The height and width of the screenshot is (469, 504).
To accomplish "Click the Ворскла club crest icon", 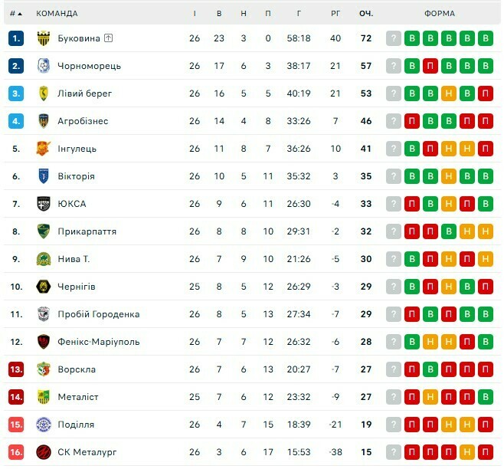I will [44, 369].
